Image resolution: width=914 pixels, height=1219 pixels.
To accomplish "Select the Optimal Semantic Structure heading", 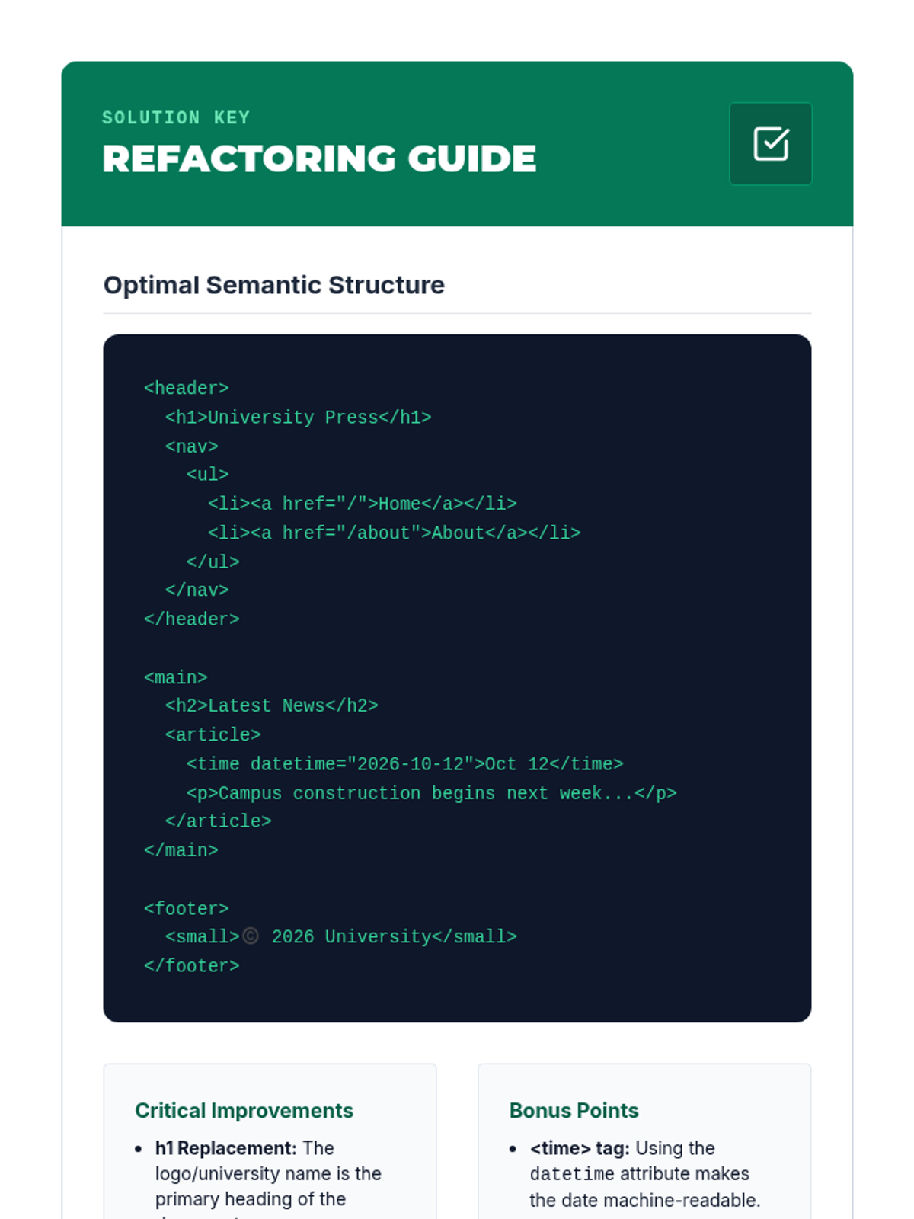I will pyautogui.click(x=273, y=285).
